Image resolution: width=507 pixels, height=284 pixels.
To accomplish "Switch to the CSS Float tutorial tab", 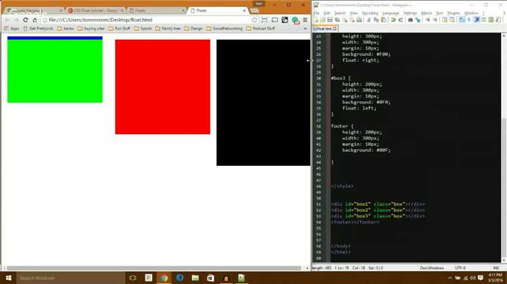I will 95,11.
